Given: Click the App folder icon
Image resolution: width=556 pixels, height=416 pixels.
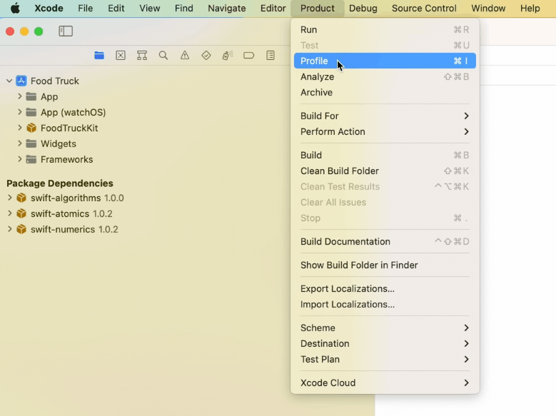Looking at the screenshot, I should click(31, 96).
